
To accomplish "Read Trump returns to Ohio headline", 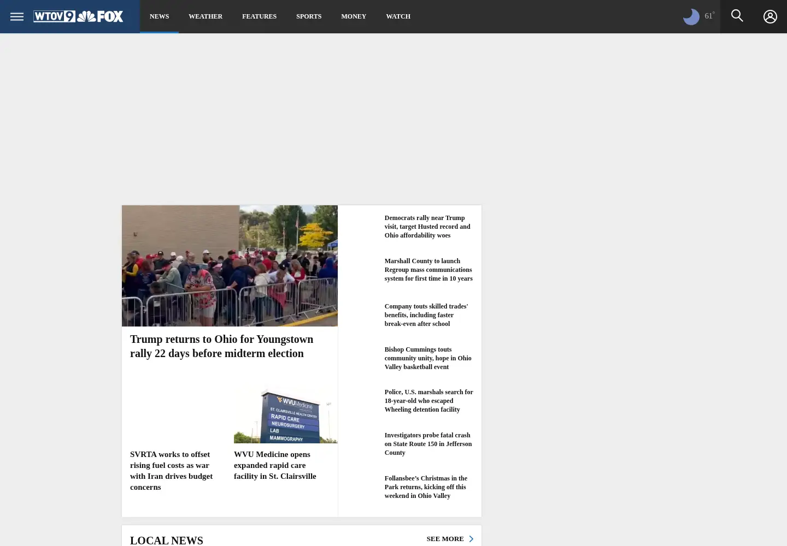I will pyautogui.click(x=221, y=346).
